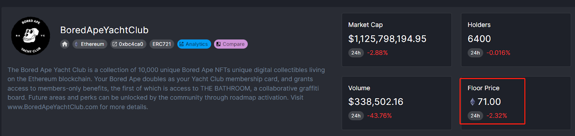
Task: Select the Ethereum chain tag
Action: pyautogui.click(x=90, y=44)
